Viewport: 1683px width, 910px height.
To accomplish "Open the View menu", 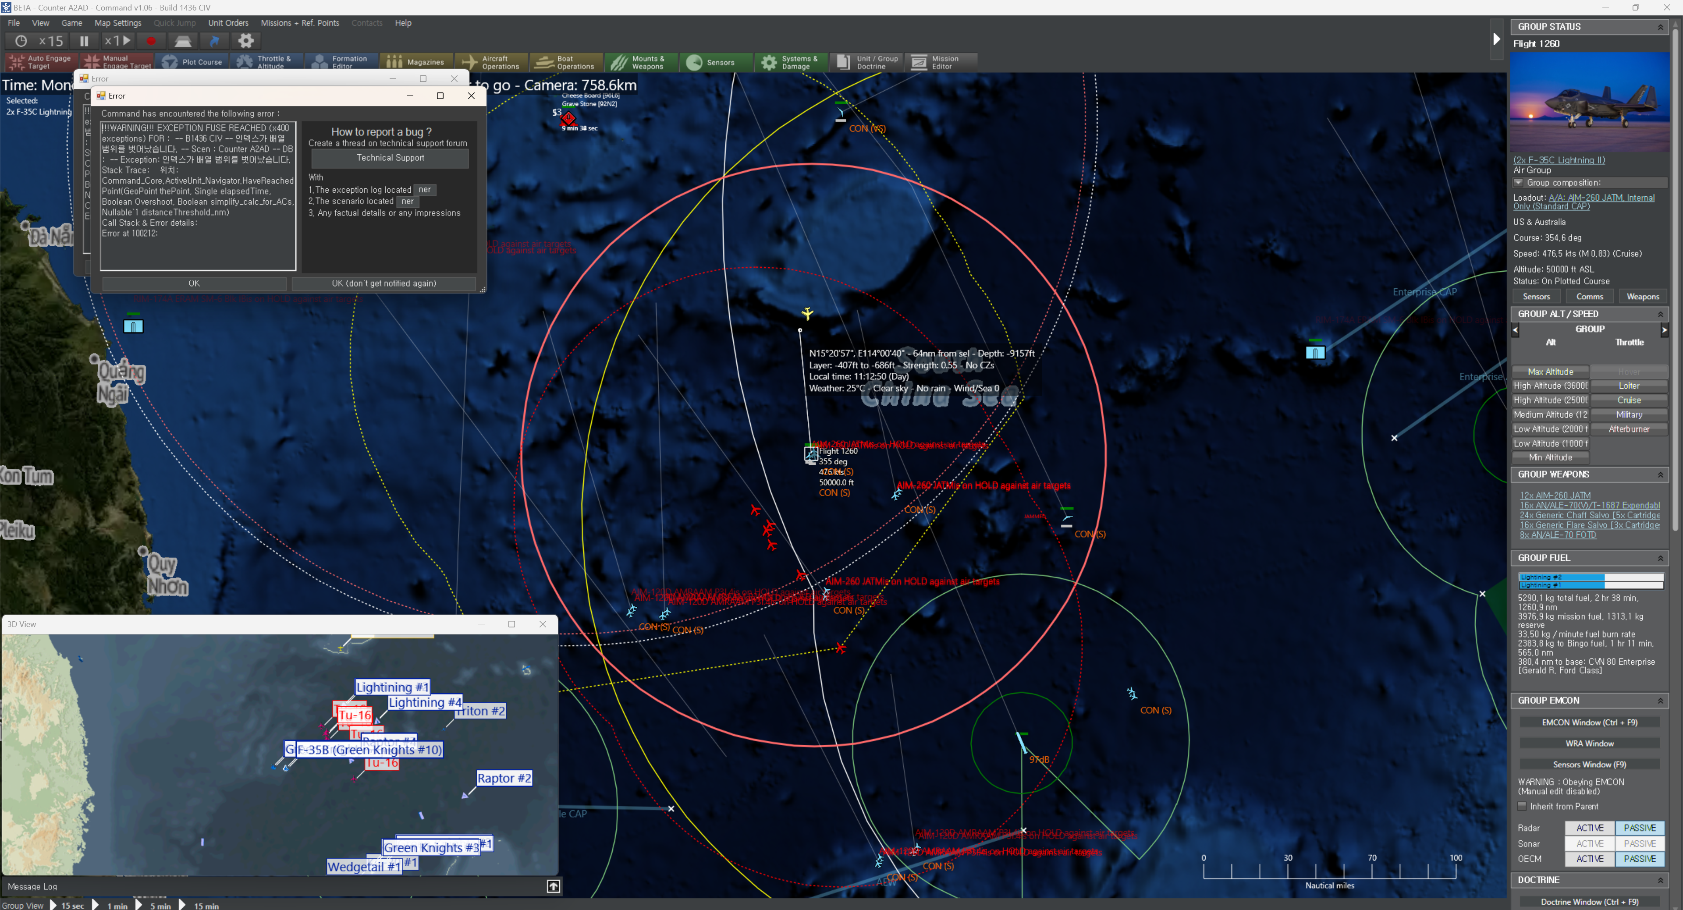I will 40,23.
